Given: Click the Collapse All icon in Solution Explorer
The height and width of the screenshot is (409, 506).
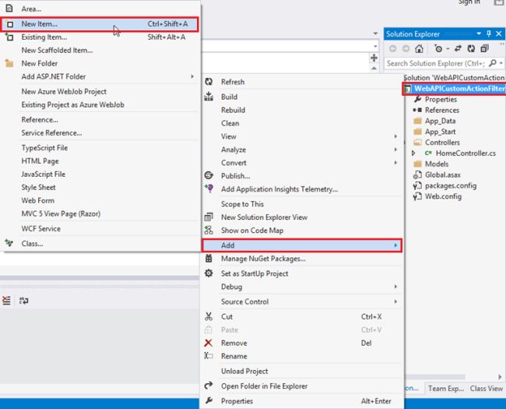Looking at the screenshot, I should [484, 49].
